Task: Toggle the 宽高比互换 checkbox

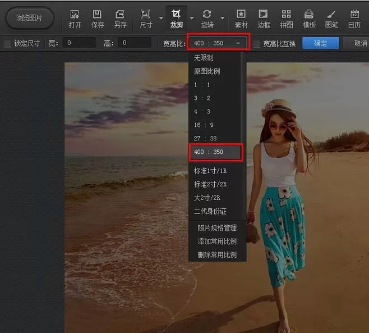Action: pyautogui.click(x=257, y=44)
